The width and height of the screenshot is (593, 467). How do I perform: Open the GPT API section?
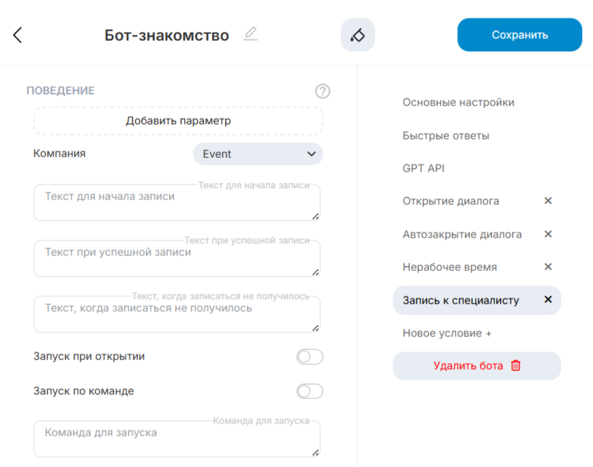tap(423, 168)
